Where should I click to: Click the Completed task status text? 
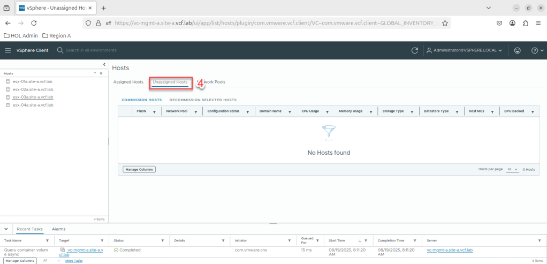click(x=130, y=250)
